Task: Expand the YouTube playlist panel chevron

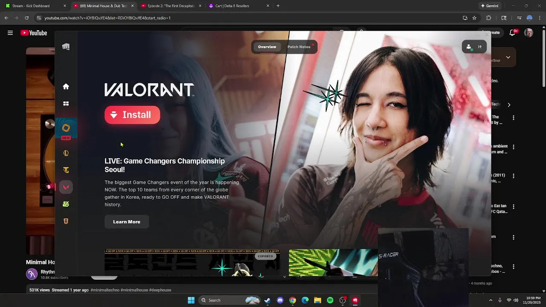Action: tap(508, 57)
